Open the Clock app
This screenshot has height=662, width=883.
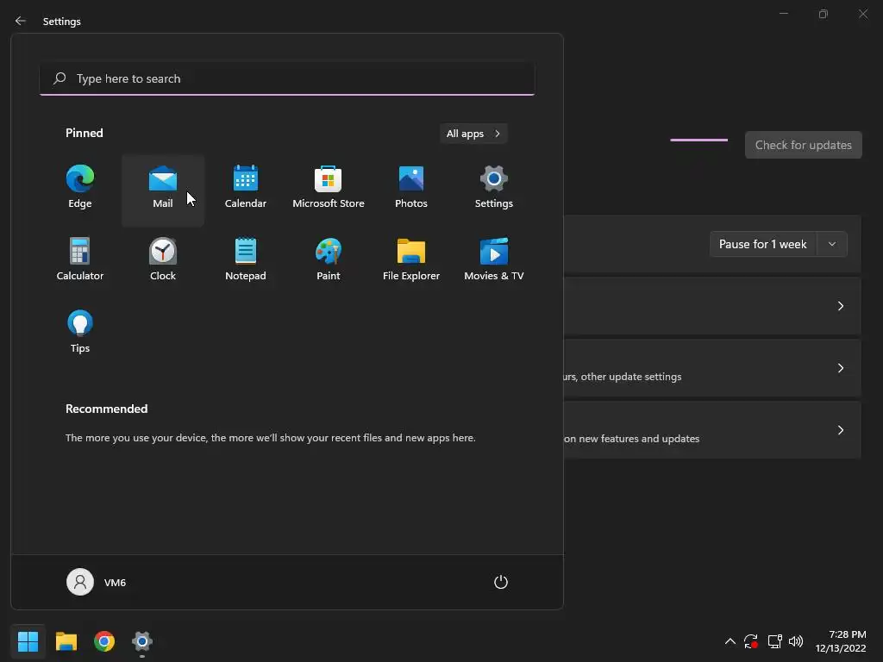163,259
